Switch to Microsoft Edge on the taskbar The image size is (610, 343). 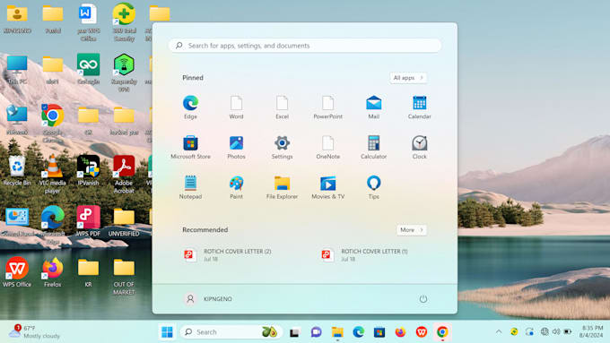click(x=358, y=332)
